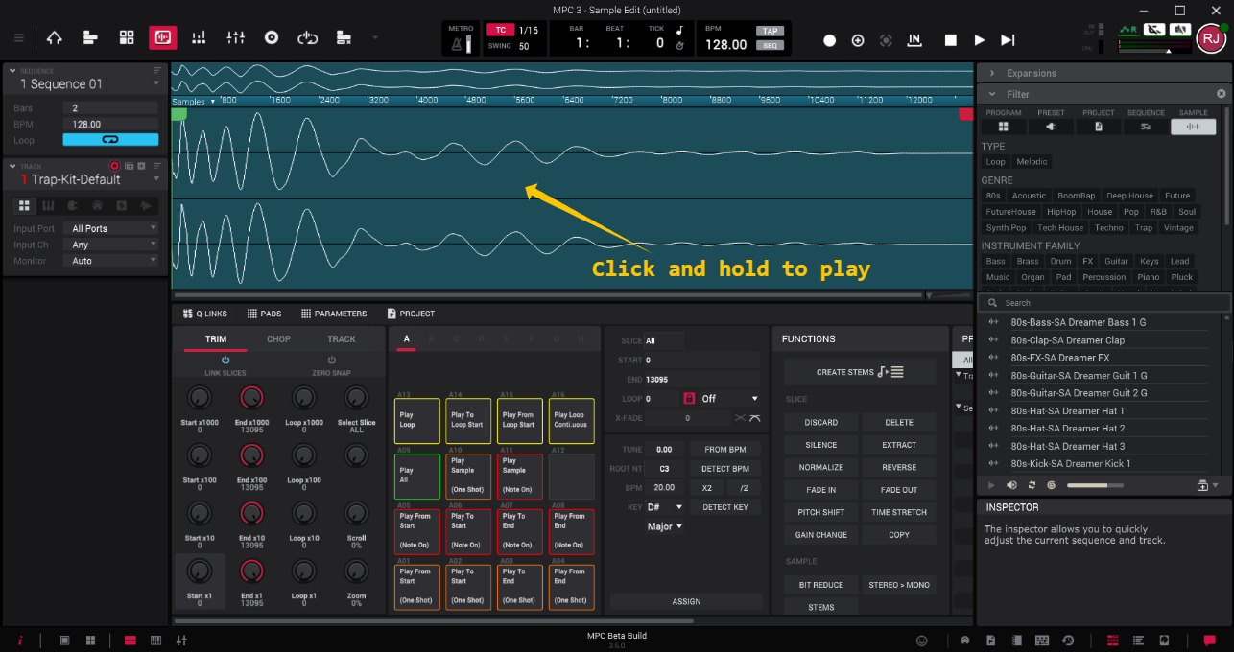Image resolution: width=1234 pixels, height=652 pixels.
Task: Select the Sample filter icon
Action: 1194,127
